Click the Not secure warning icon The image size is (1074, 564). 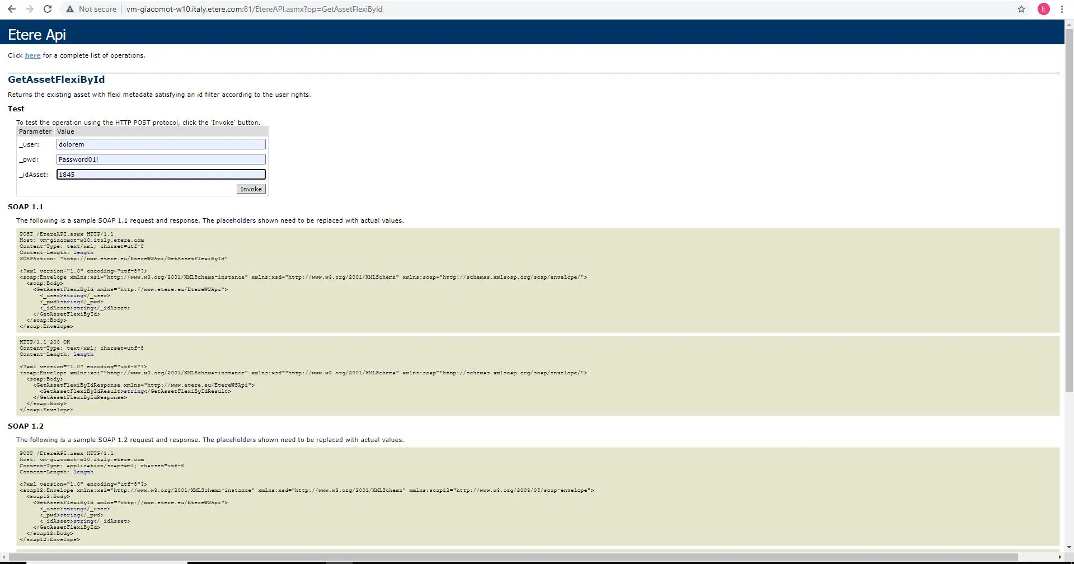tap(69, 9)
